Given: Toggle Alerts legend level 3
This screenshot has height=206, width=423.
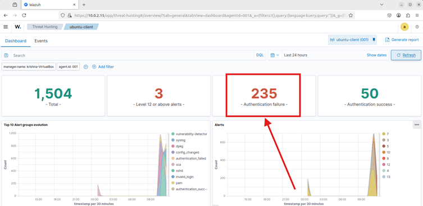Looking at the screenshot, I should click(x=385, y=140).
